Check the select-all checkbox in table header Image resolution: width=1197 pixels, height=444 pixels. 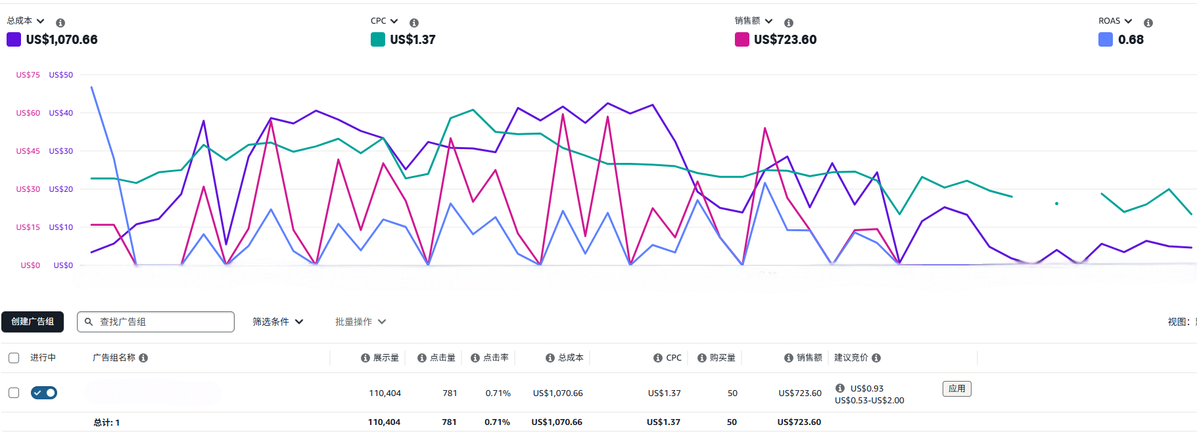point(14,358)
